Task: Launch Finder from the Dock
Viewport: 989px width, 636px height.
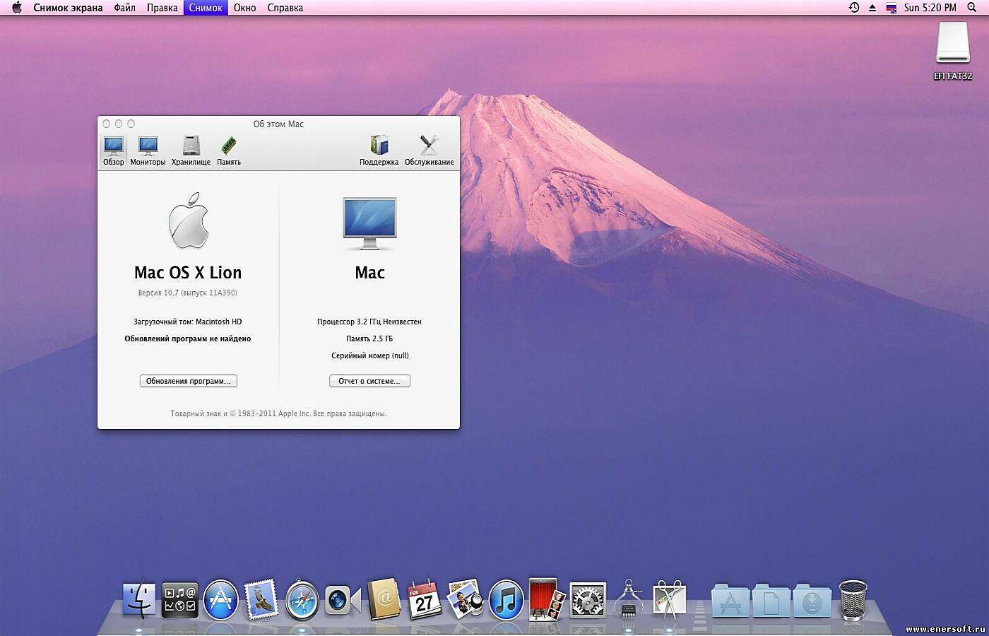Action: (x=139, y=601)
